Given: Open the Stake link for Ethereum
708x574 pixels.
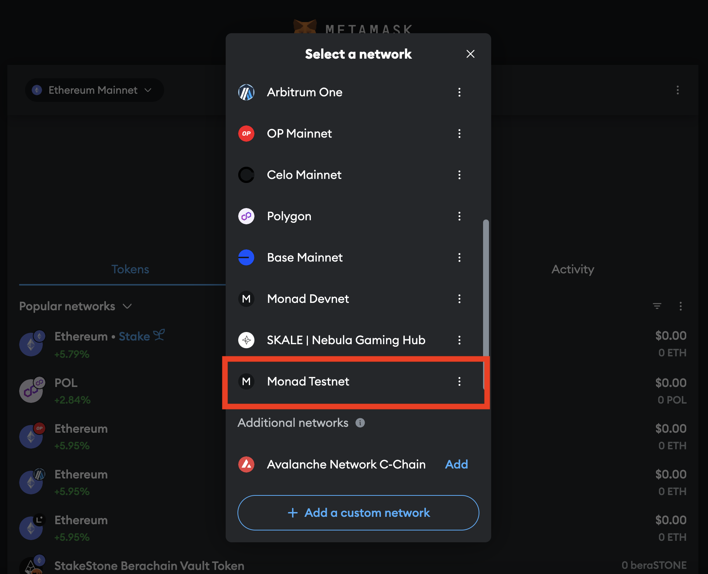Looking at the screenshot, I should 134,336.
